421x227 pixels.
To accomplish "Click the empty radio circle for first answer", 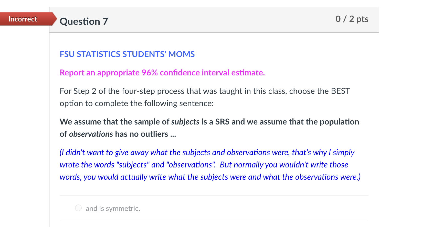I will (78, 208).
